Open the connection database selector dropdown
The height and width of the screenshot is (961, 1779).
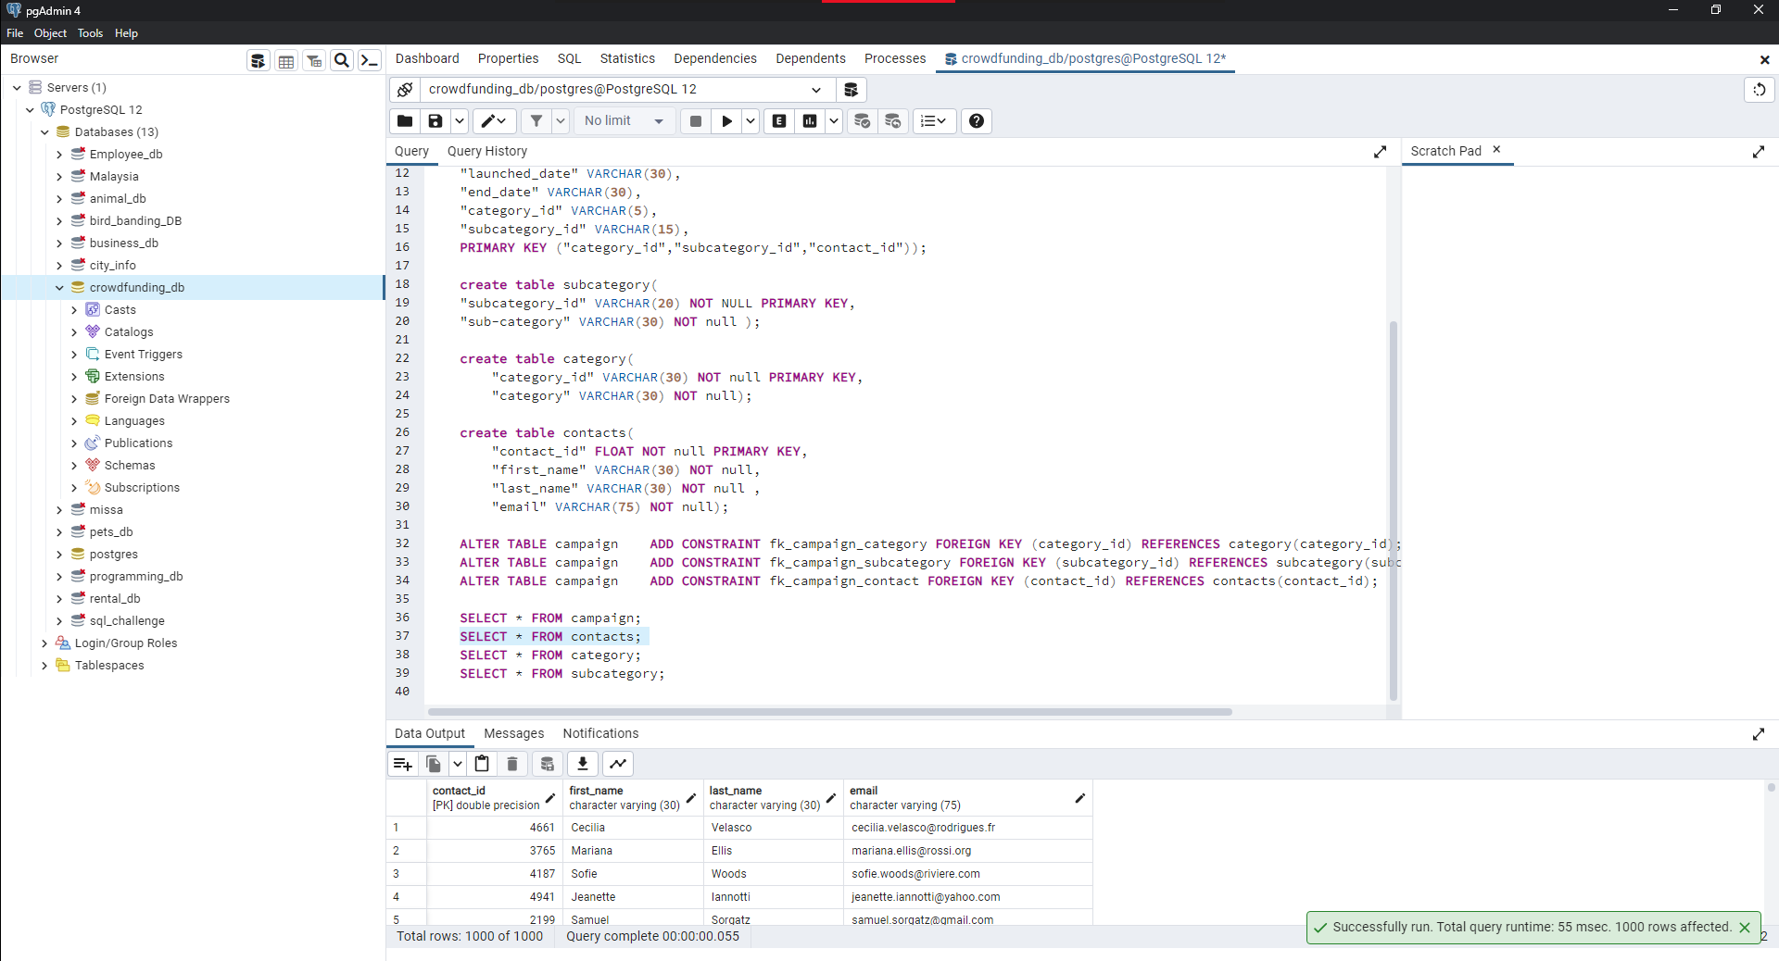pos(816,89)
